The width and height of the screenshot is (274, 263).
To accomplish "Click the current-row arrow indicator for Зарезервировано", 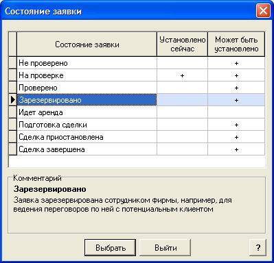I will pyautogui.click(x=13, y=100).
